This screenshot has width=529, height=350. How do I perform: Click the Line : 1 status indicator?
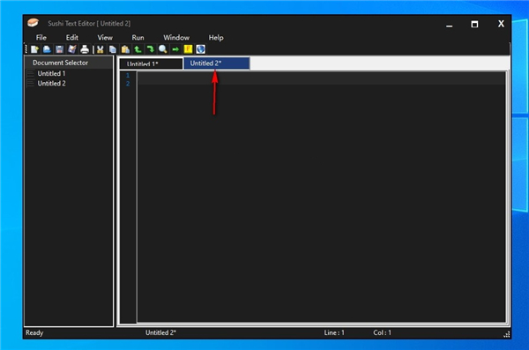pyautogui.click(x=334, y=332)
